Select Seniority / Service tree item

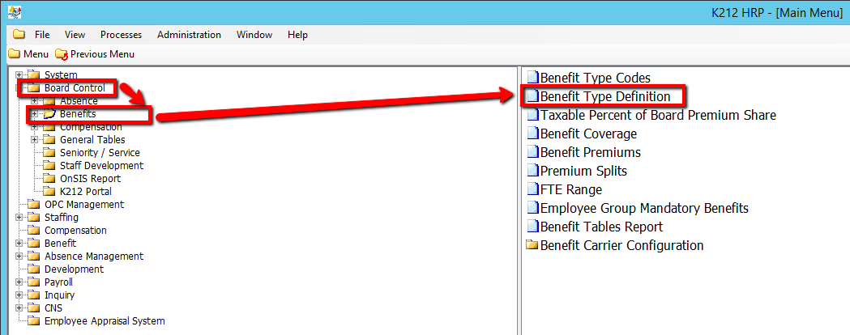(x=100, y=153)
